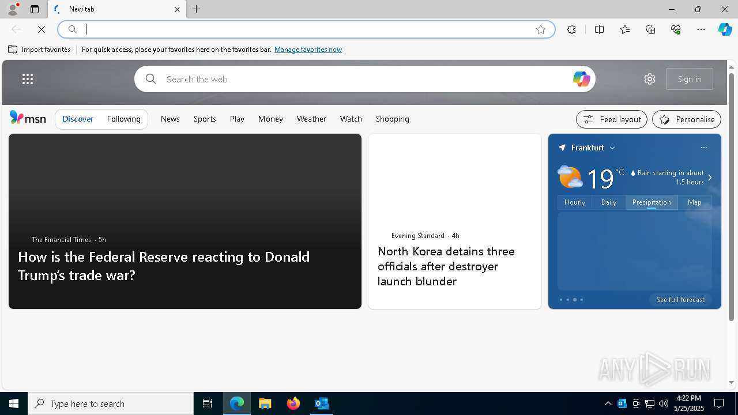Stop loading the page
Screen dimensions: 738x415
tap(42, 29)
